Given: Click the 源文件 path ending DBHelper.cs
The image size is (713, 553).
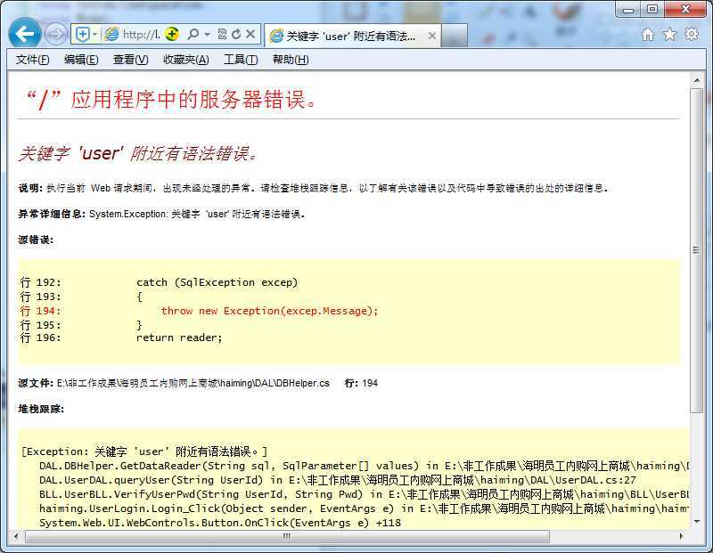Looking at the screenshot, I should click(x=174, y=383).
